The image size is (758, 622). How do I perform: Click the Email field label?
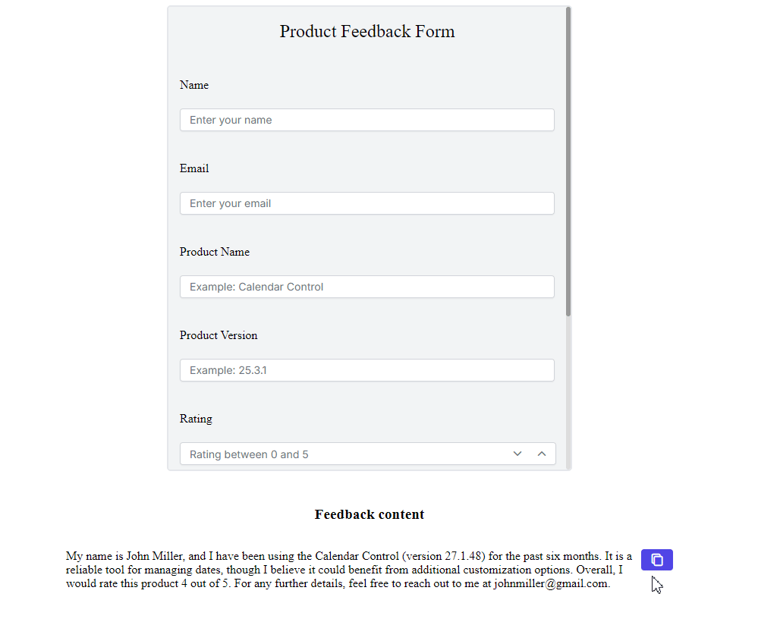click(x=193, y=168)
